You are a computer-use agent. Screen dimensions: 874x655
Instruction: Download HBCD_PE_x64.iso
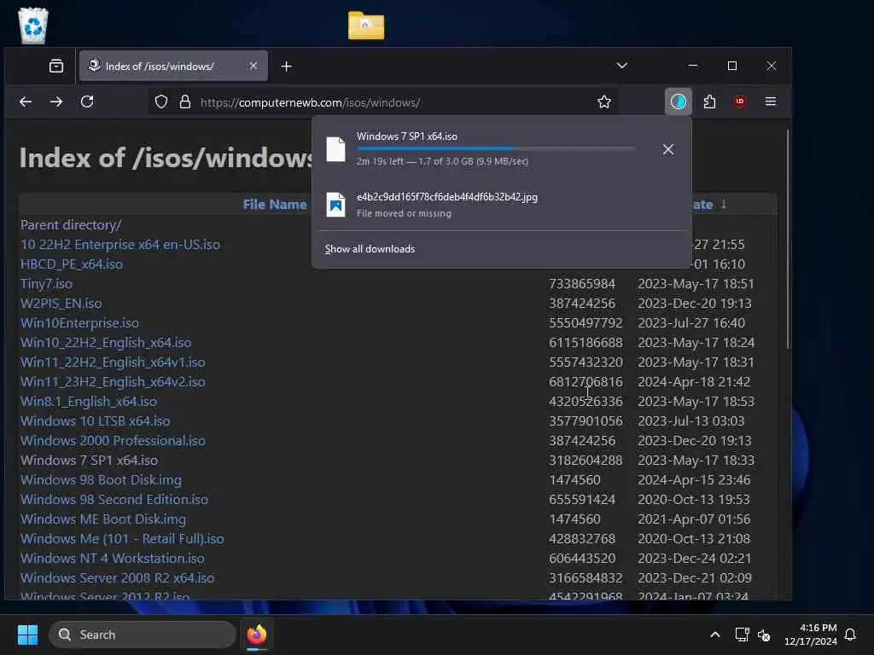[72, 264]
